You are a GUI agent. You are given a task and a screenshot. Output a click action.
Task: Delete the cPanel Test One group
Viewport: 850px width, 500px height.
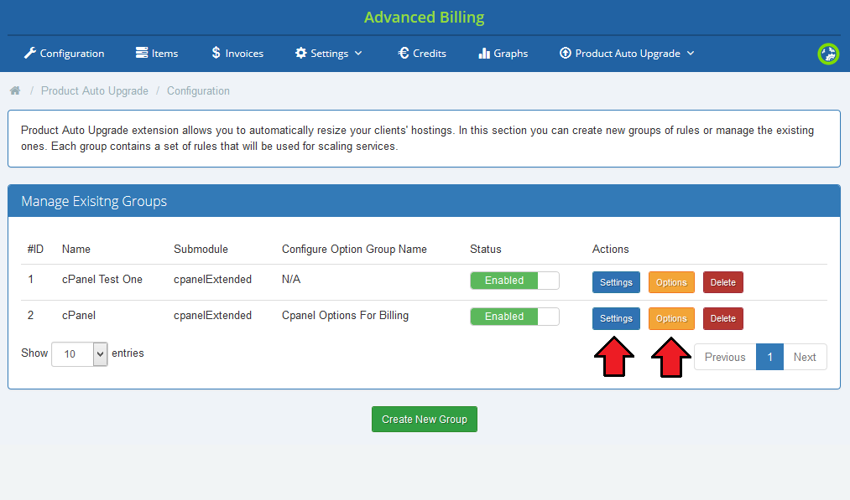tap(722, 282)
